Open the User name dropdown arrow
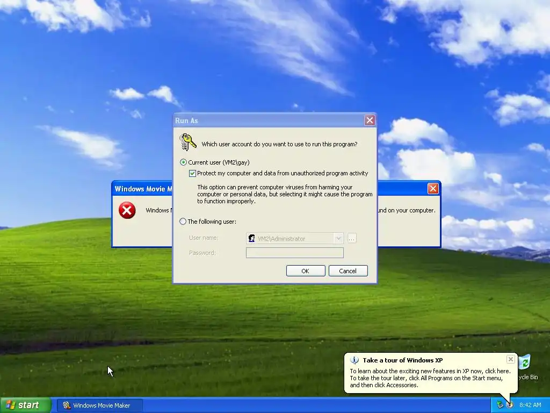The height and width of the screenshot is (413, 550). (x=338, y=238)
